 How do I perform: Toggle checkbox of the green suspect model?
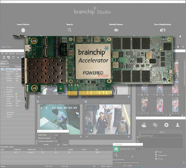5,117
